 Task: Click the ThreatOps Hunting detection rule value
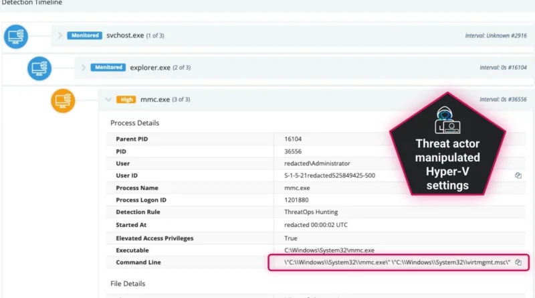[307, 212]
